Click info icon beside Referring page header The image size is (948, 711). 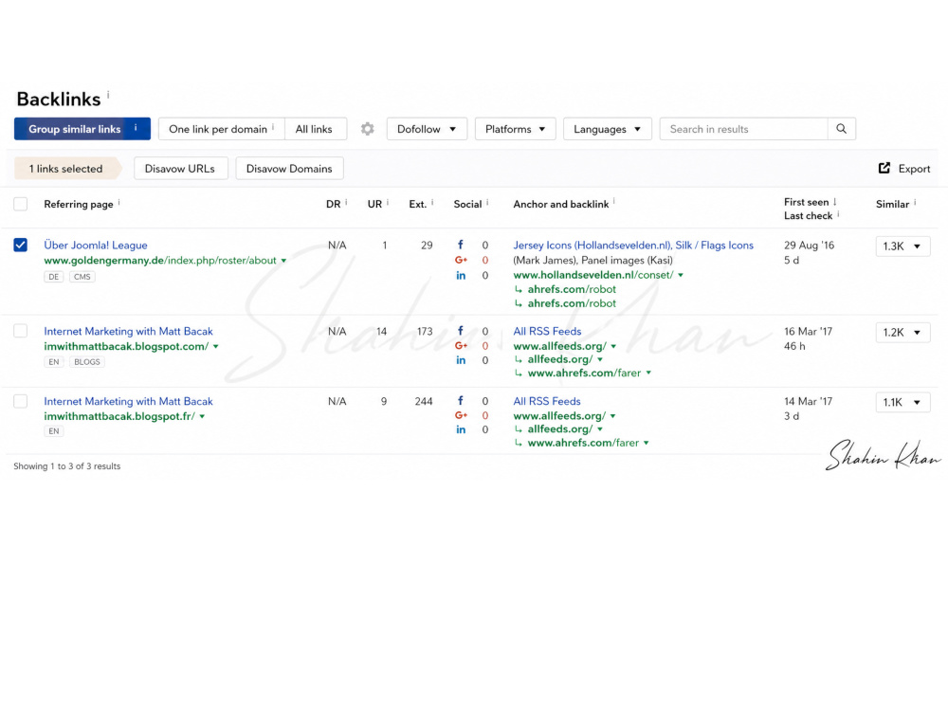(x=118, y=203)
